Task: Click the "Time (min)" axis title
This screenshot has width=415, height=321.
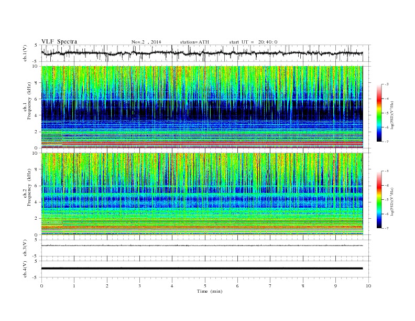Action: tap(210, 291)
